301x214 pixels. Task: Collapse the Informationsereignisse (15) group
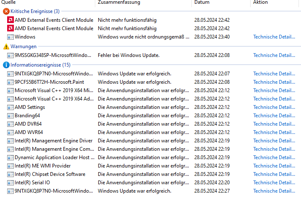[x=40, y=65]
